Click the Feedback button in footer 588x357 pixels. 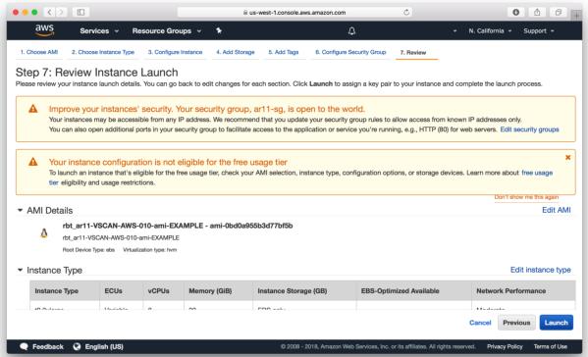coord(42,346)
